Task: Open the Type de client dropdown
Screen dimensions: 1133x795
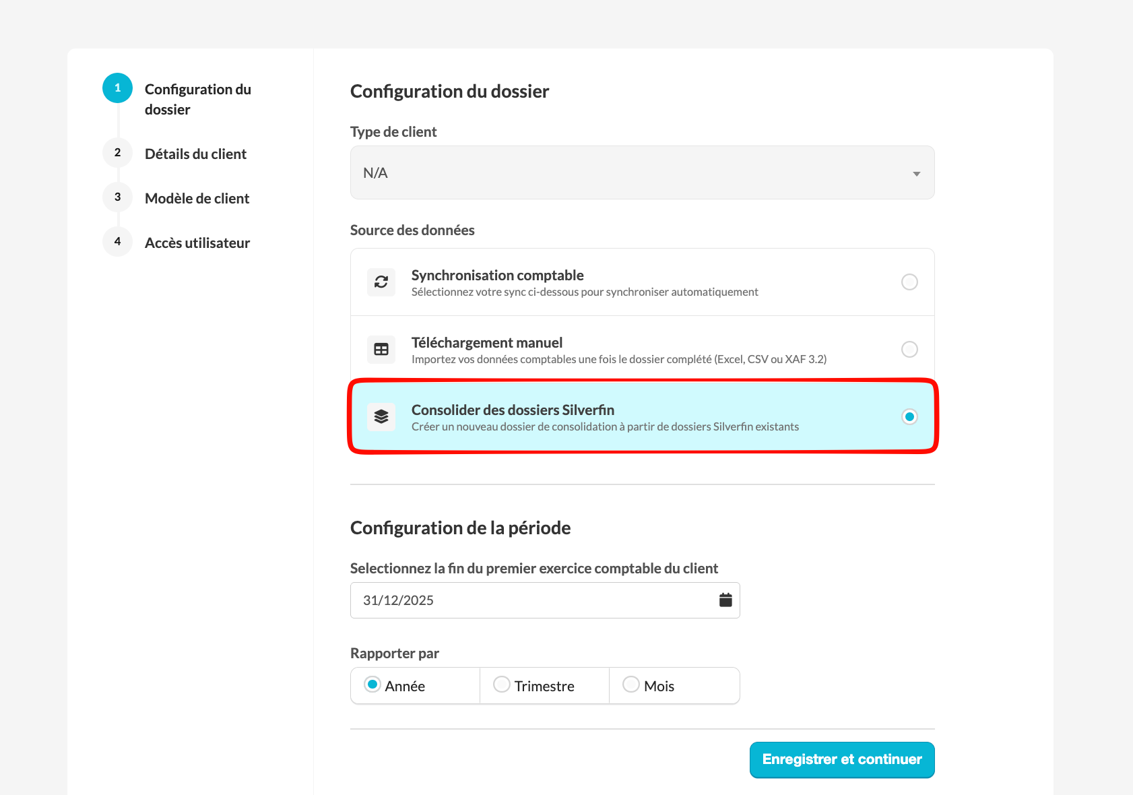Action: click(x=641, y=172)
